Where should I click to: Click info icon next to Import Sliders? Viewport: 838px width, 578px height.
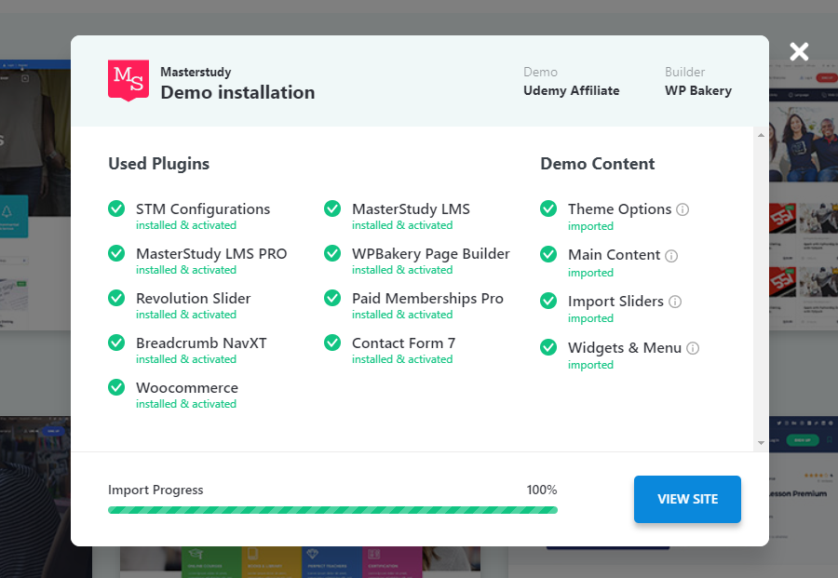(x=675, y=302)
